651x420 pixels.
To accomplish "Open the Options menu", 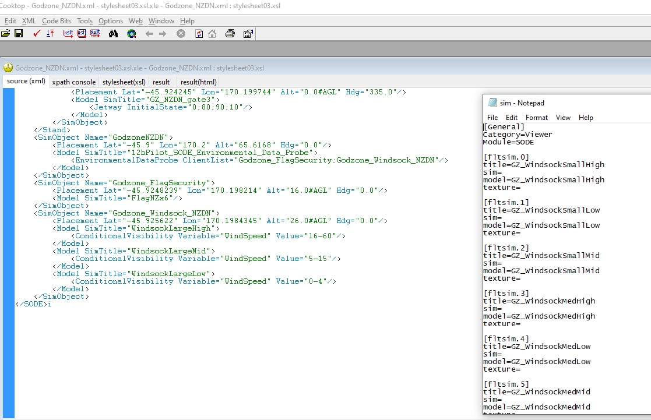I will click(110, 21).
